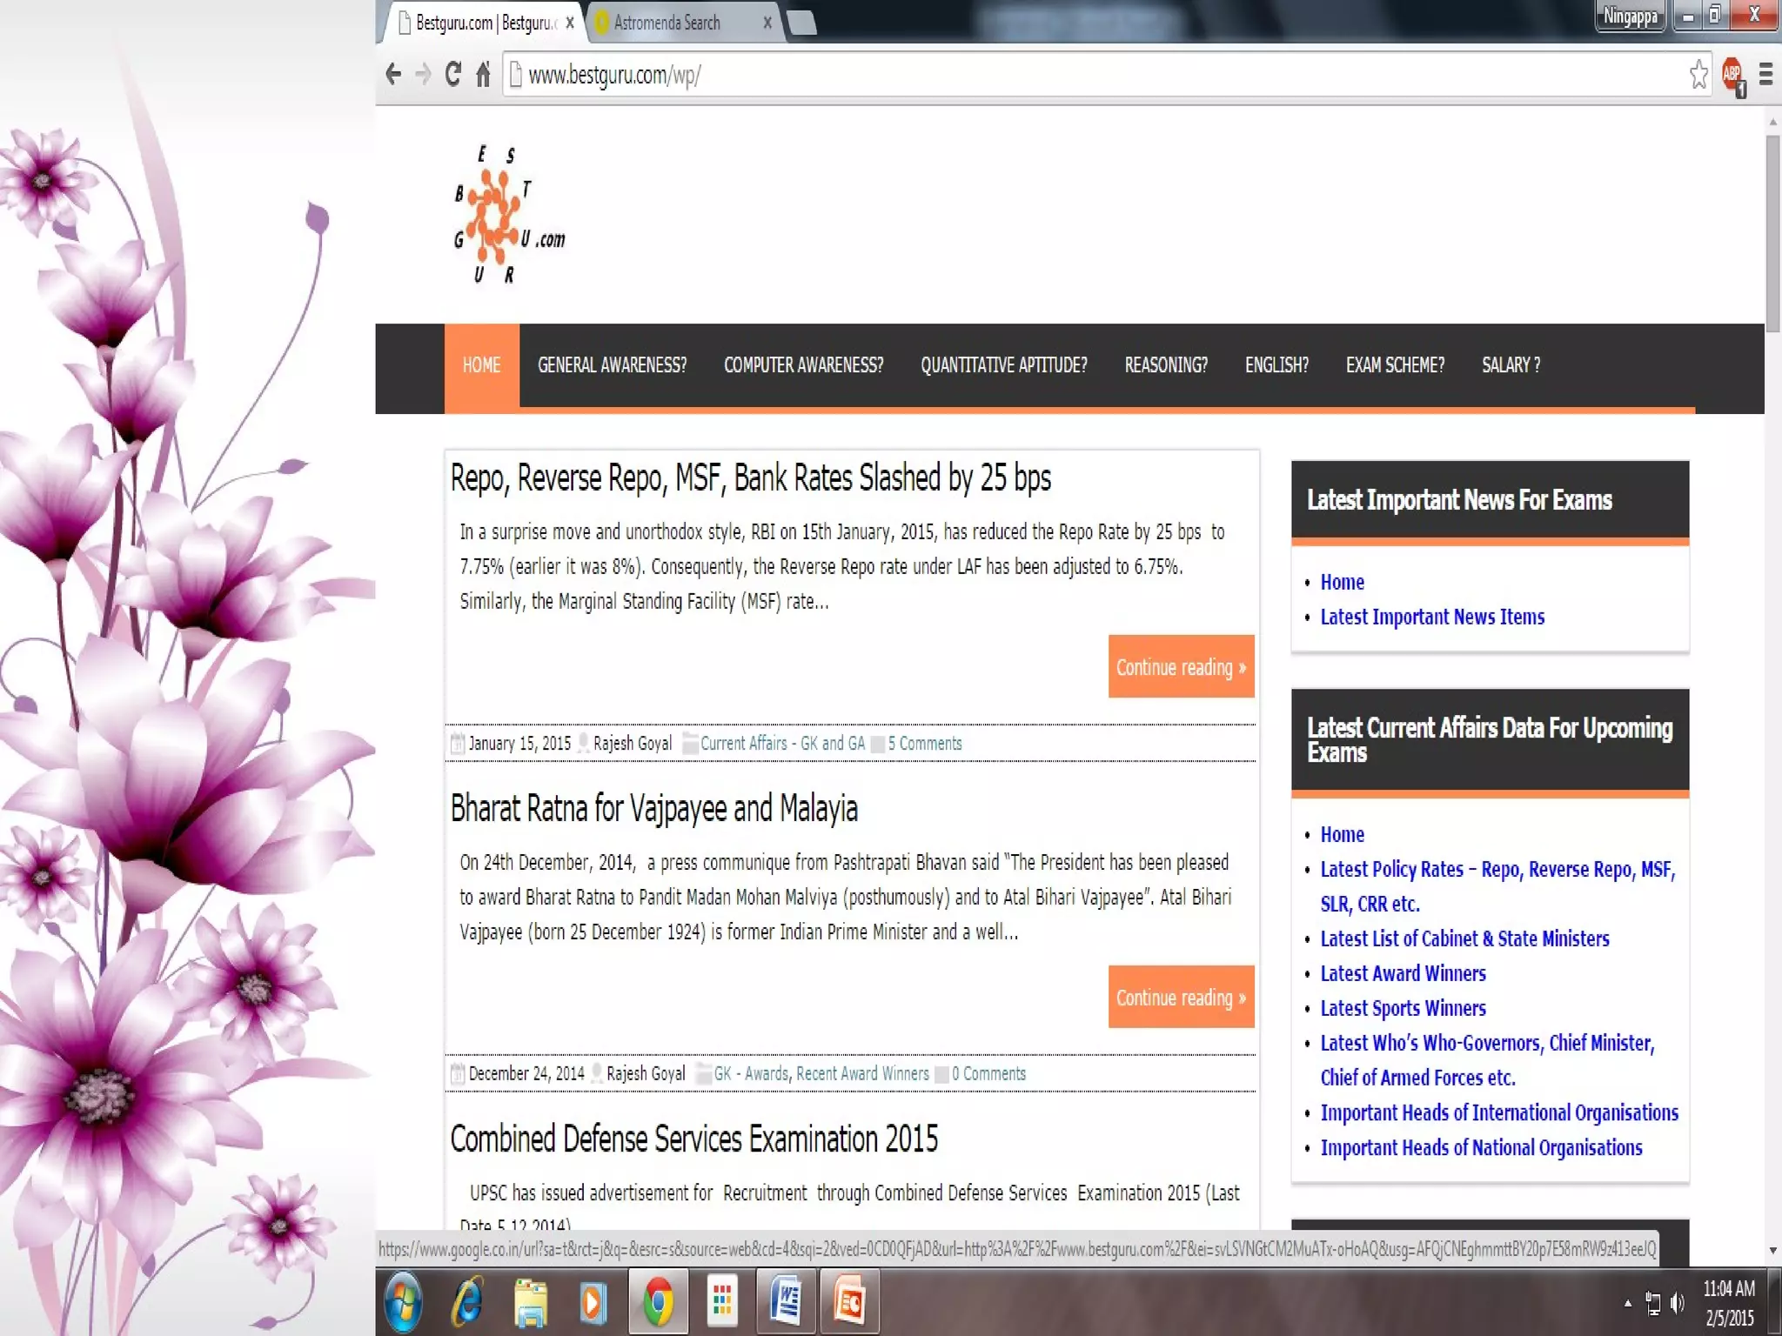Open Latest List of Cabinet & State Ministers
The width and height of the screenshot is (1782, 1336).
[1465, 939]
